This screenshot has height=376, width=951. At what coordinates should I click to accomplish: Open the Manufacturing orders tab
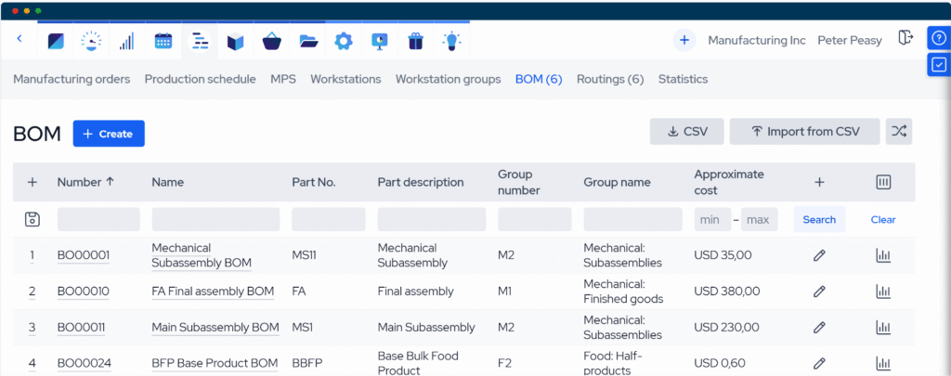tap(72, 79)
